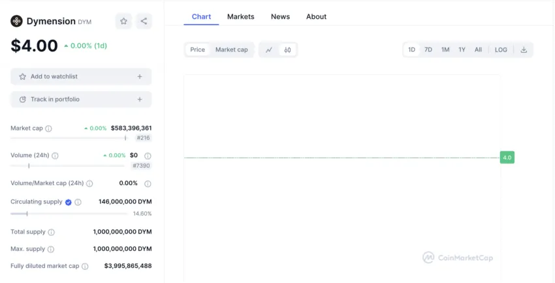Click the Max. supply 1,000,000,000 DYM value

tap(123, 248)
